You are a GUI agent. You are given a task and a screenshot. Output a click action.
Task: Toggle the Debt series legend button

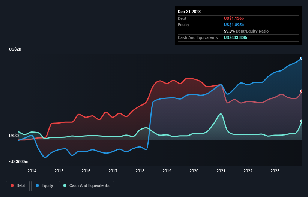[x=18, y=186]
